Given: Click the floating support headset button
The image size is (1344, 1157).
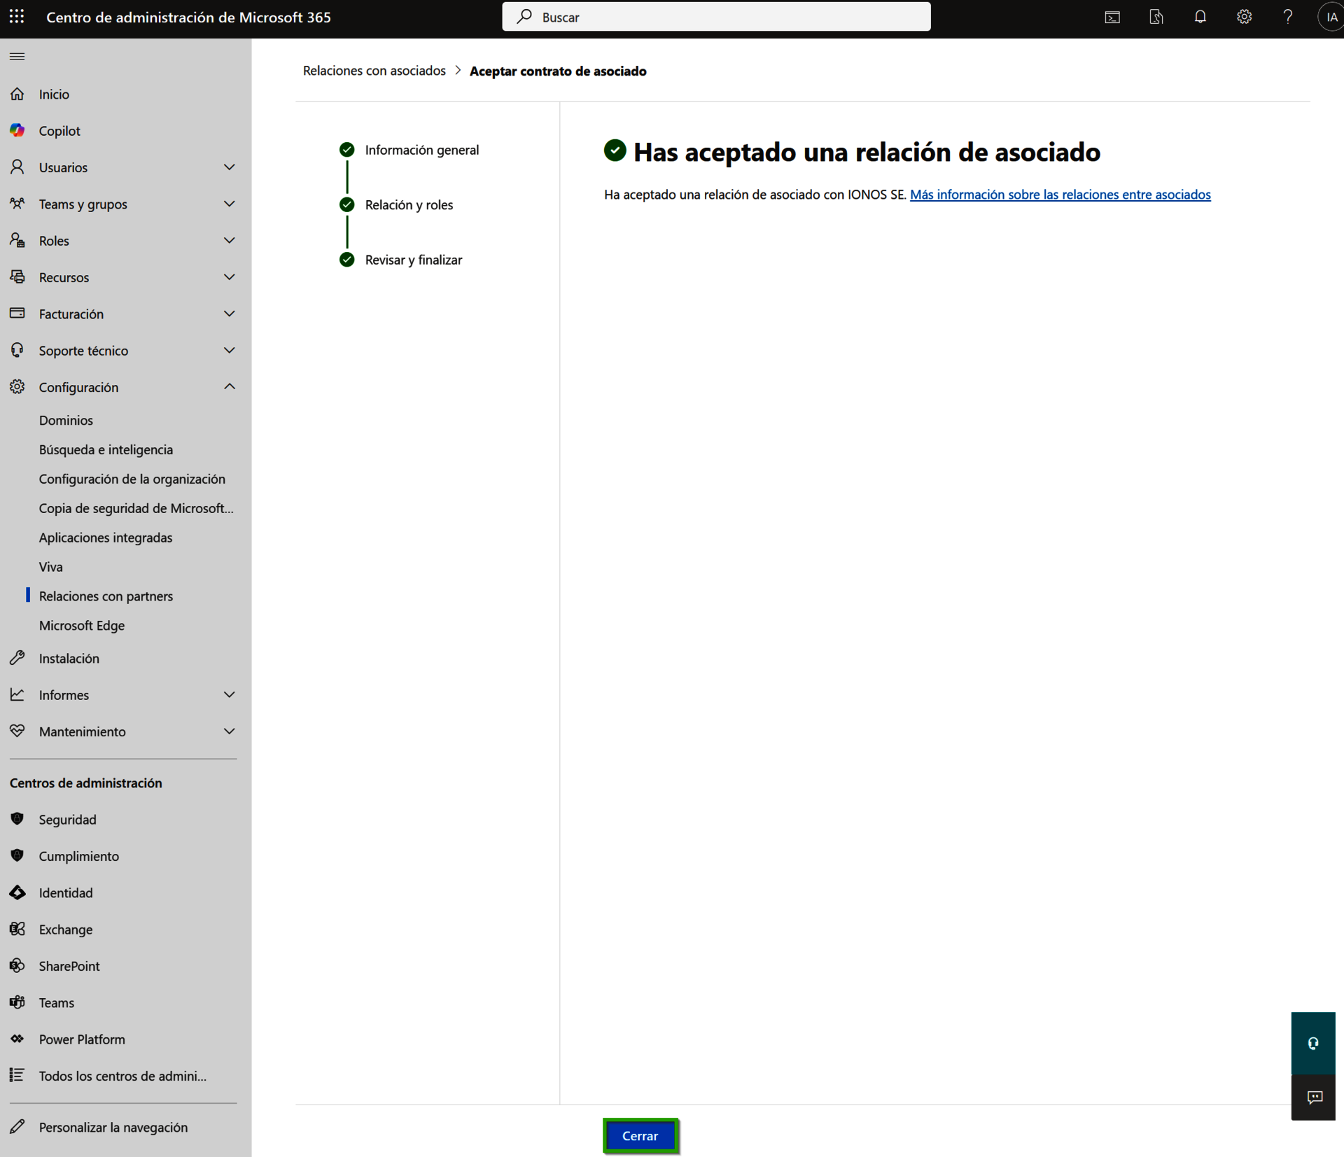Looking at the screenshot, I should (x=1312, y=1043).
